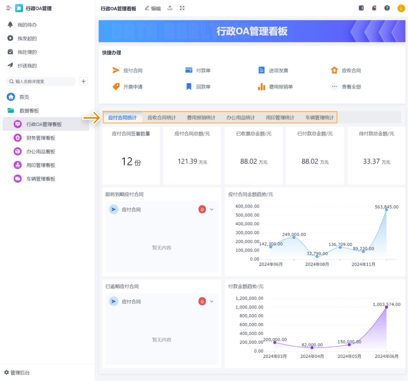Collapse the sidebar with the hamburger icon

(9, 8)
